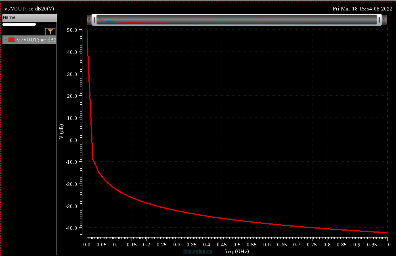Select the freq (GHz) X-axis label
This screenshot has width=396, height=256.
click(237, 251)
